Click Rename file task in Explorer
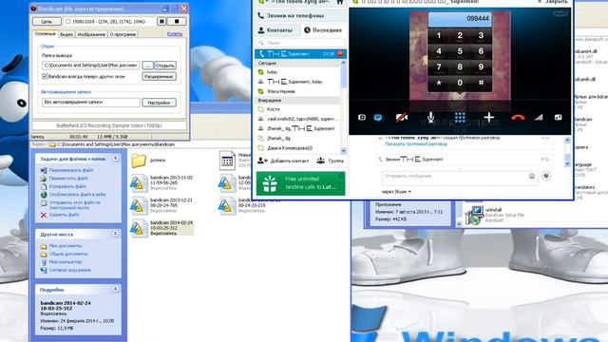 point(70,170)
